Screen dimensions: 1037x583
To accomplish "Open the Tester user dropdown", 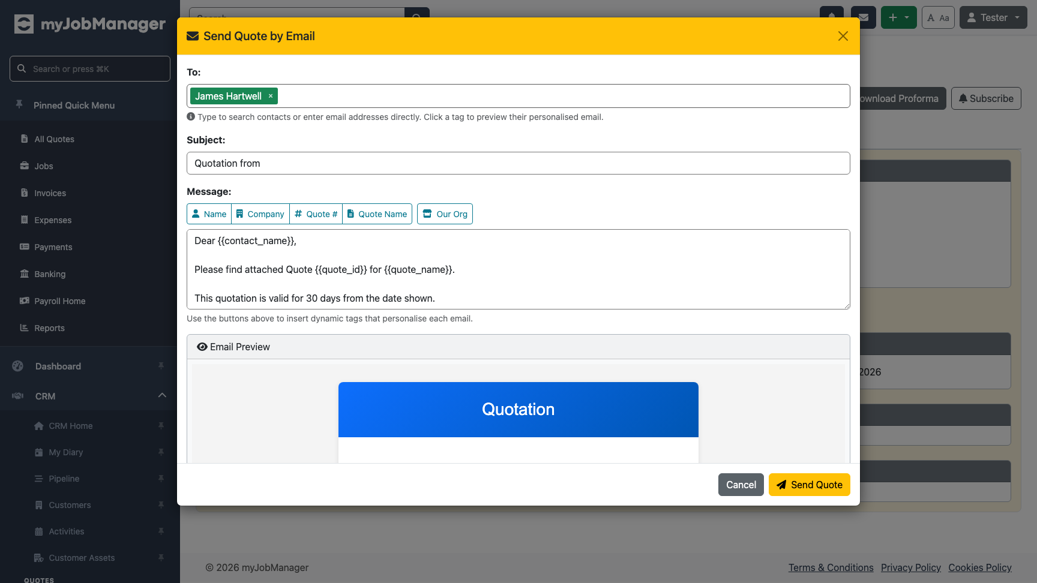I will point(993,17).
